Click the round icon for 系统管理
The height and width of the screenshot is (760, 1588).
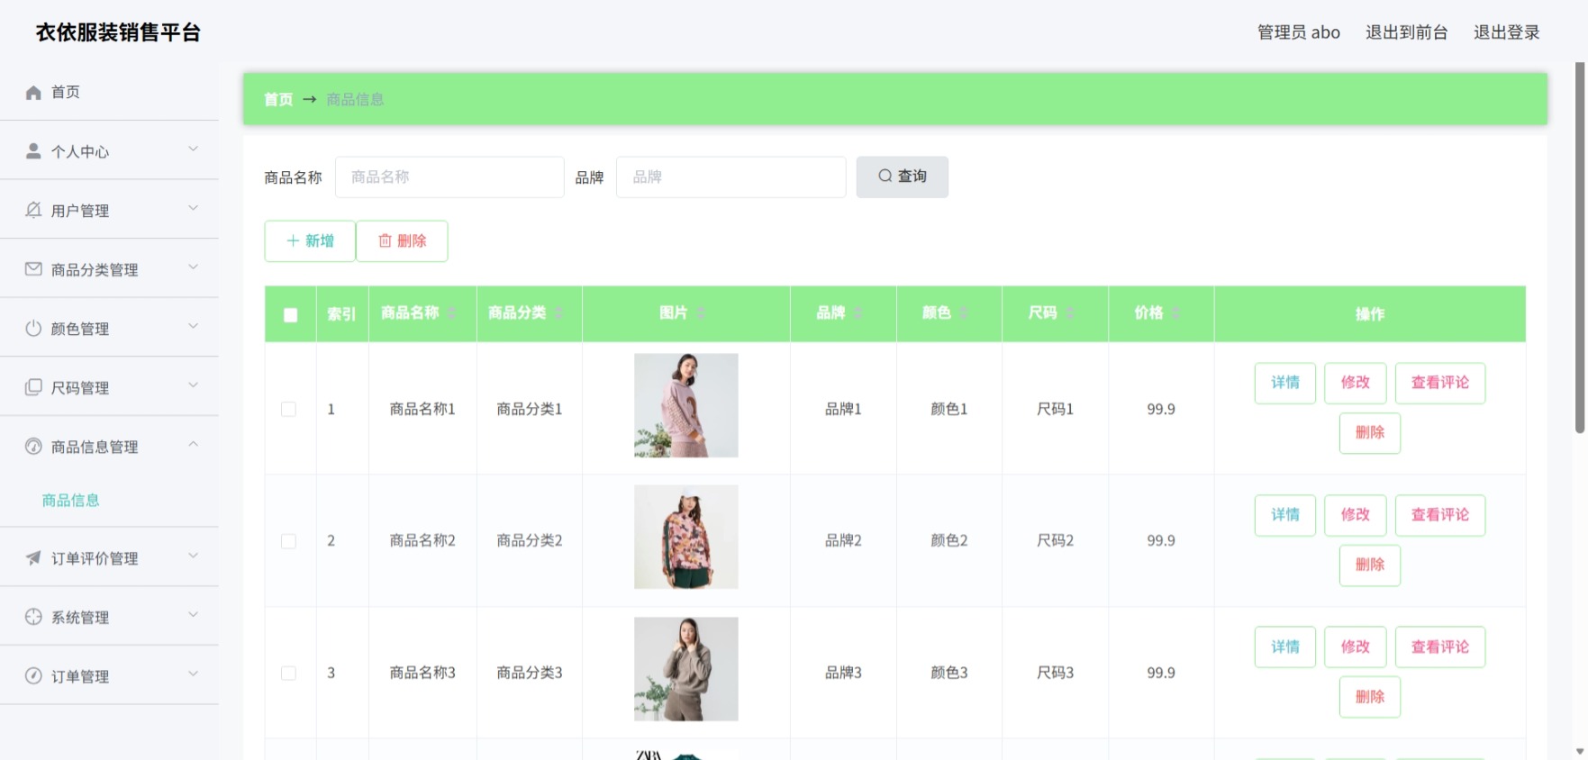[x=33, y=616]
